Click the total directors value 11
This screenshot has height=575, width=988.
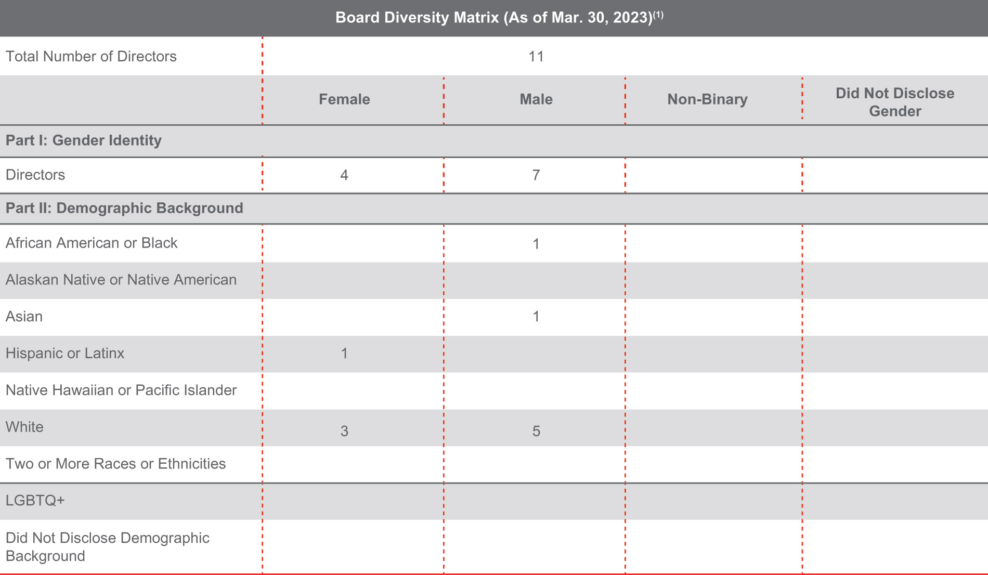pyautogui.click(x=536, y=56)
